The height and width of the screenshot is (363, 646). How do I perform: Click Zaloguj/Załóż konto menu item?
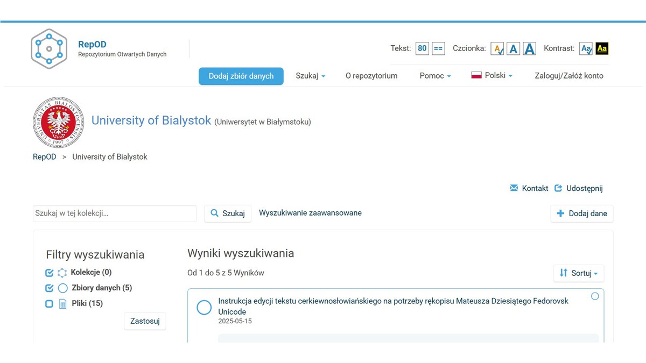pos(569,76)
